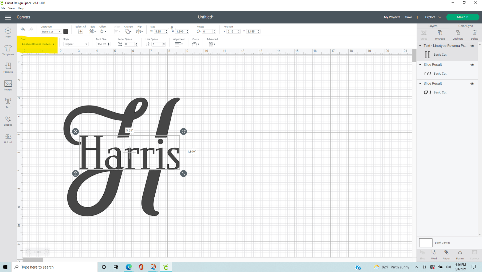
Task: Hide the Text - Linotype Rowena layer
Action: point(472,46)
